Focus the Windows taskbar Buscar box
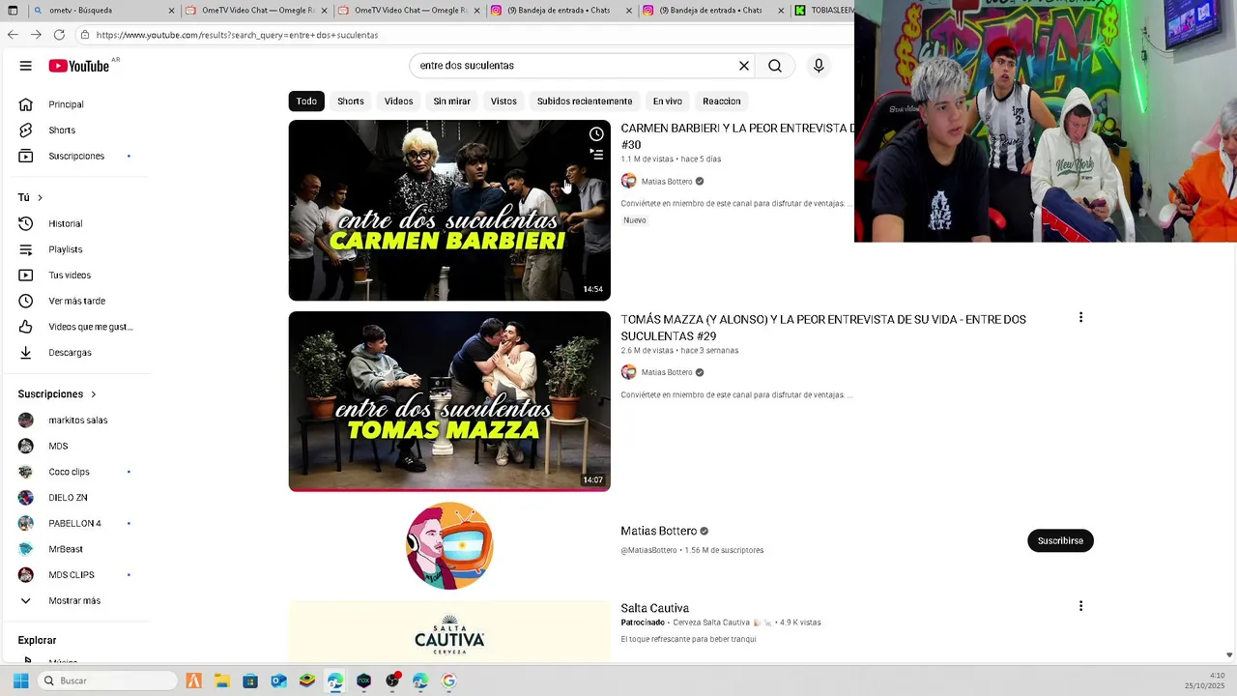The width and height of the screenshot is (1237, 696). [107, 681]
